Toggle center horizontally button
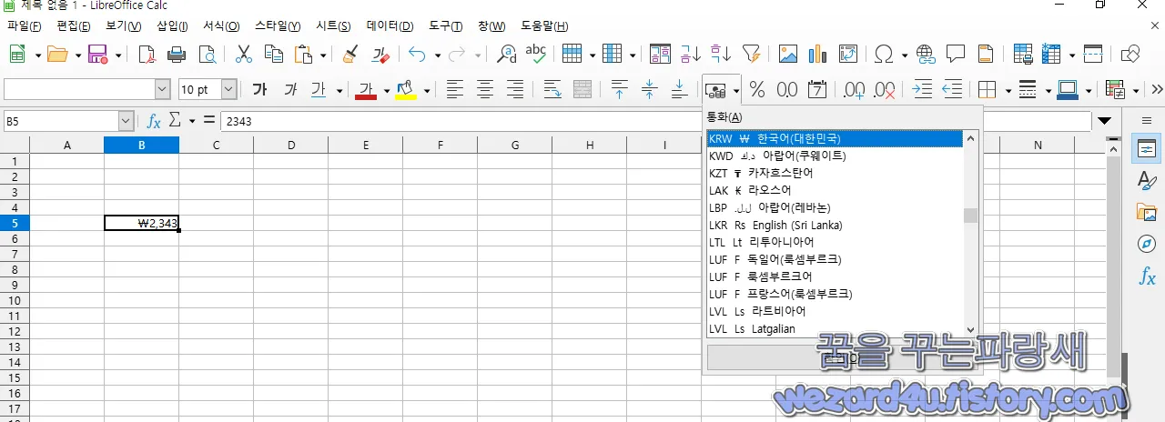The image size is (1165, 422). (485, 89)
